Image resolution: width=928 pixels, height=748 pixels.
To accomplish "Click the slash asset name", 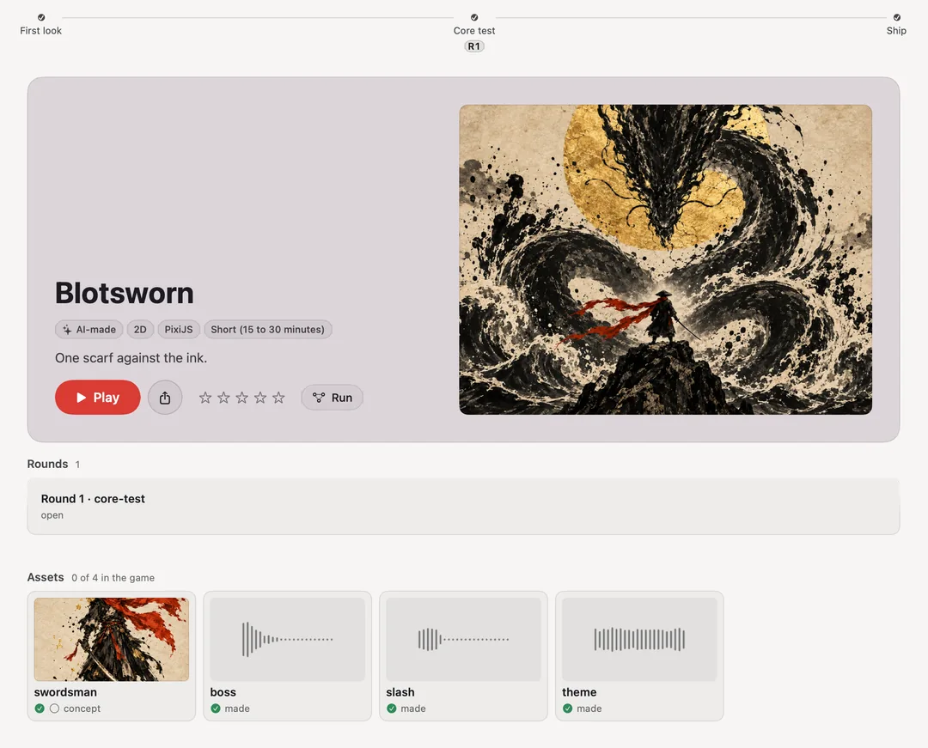I will [400, 692].
